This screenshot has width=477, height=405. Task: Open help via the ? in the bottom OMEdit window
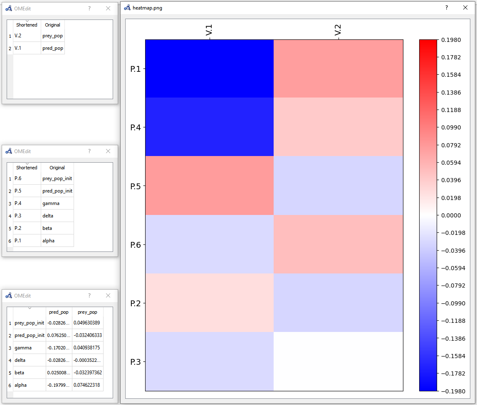click(x=89, y=295)
